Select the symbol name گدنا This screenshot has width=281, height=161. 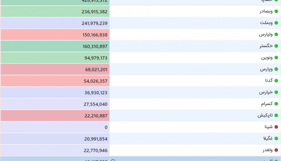pyautogui.click(x=269, y=80)
